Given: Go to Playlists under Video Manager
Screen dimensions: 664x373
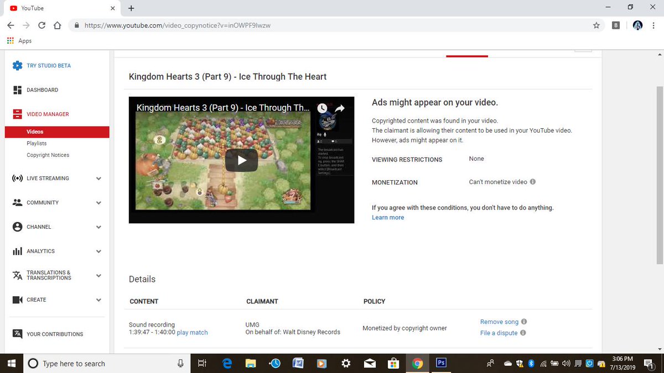Looking at the screenshot, I should (37, 144).
